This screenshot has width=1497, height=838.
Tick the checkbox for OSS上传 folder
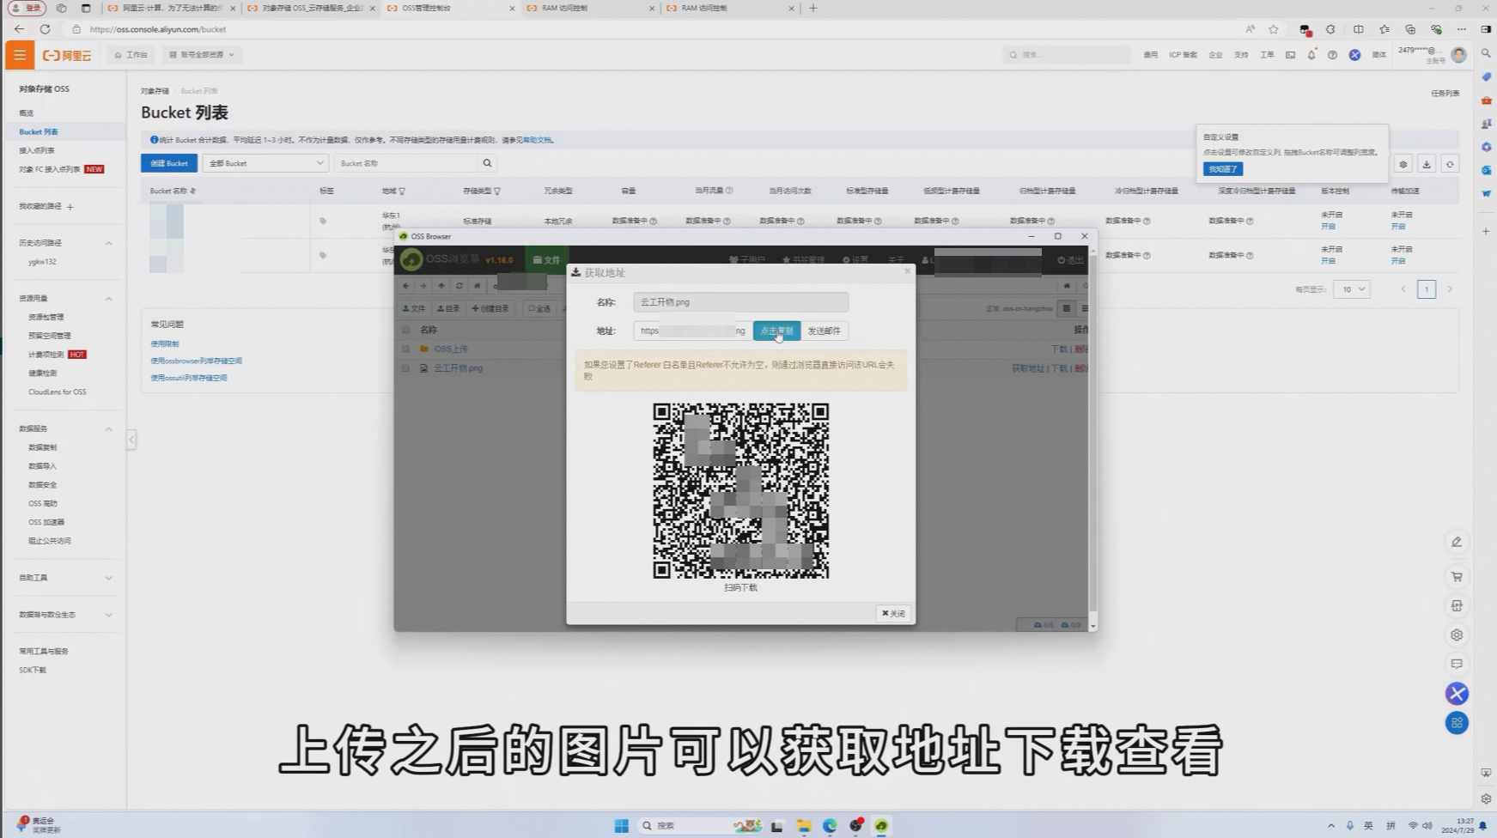405,349
